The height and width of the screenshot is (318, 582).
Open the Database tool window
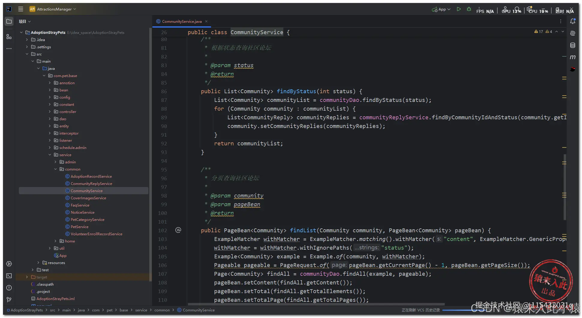573,45
